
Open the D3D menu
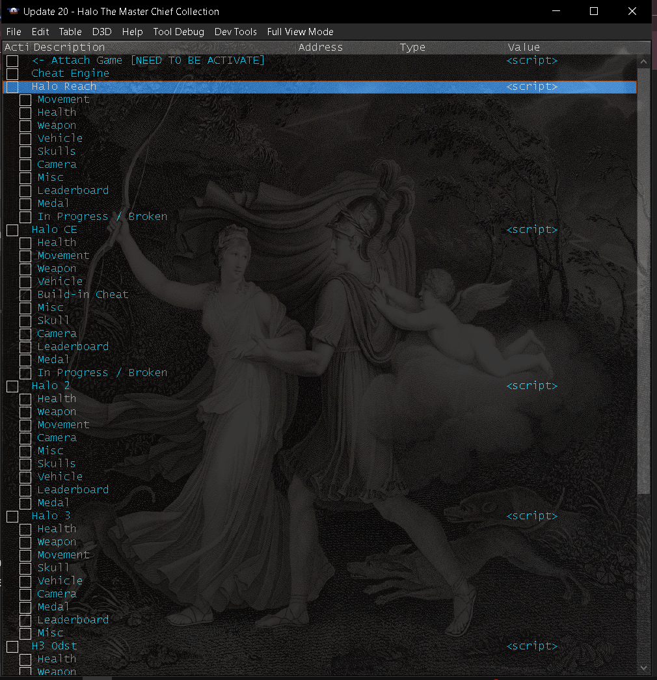pyautogui.click(x=102, y=32)
